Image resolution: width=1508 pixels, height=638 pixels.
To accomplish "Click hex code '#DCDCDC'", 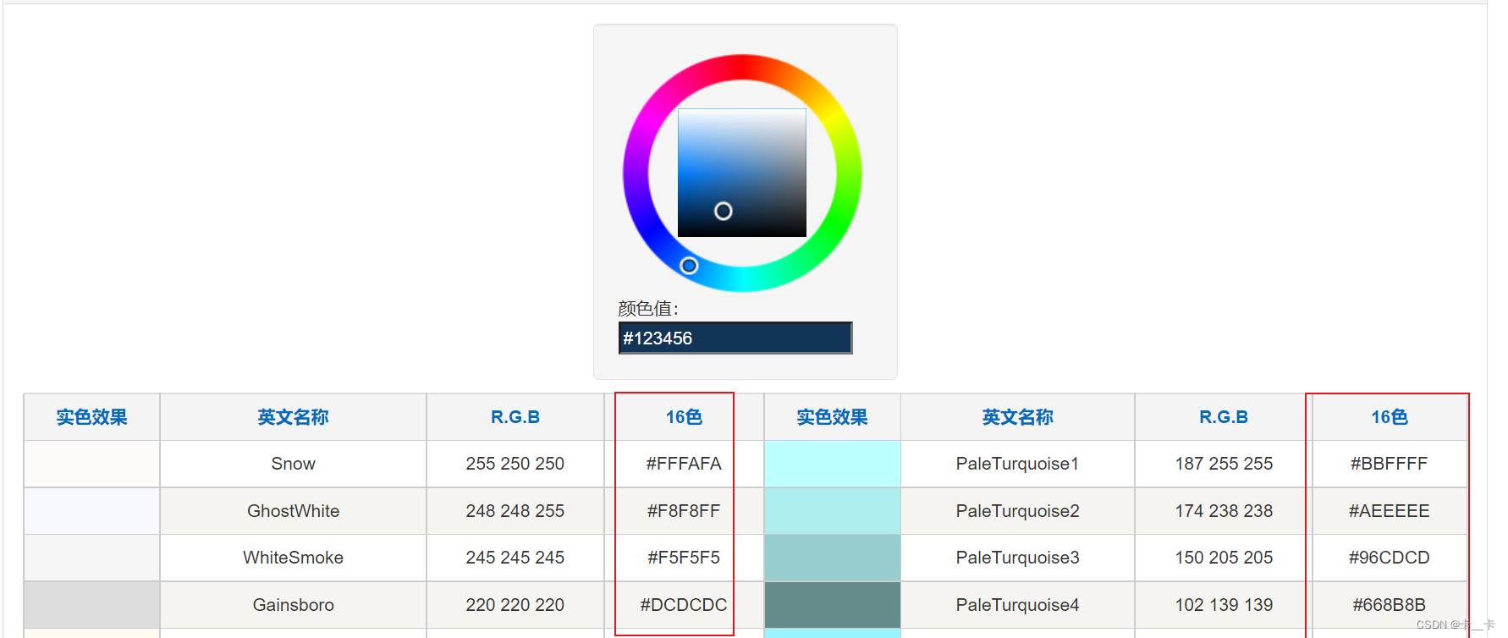I will pos(684,605).
